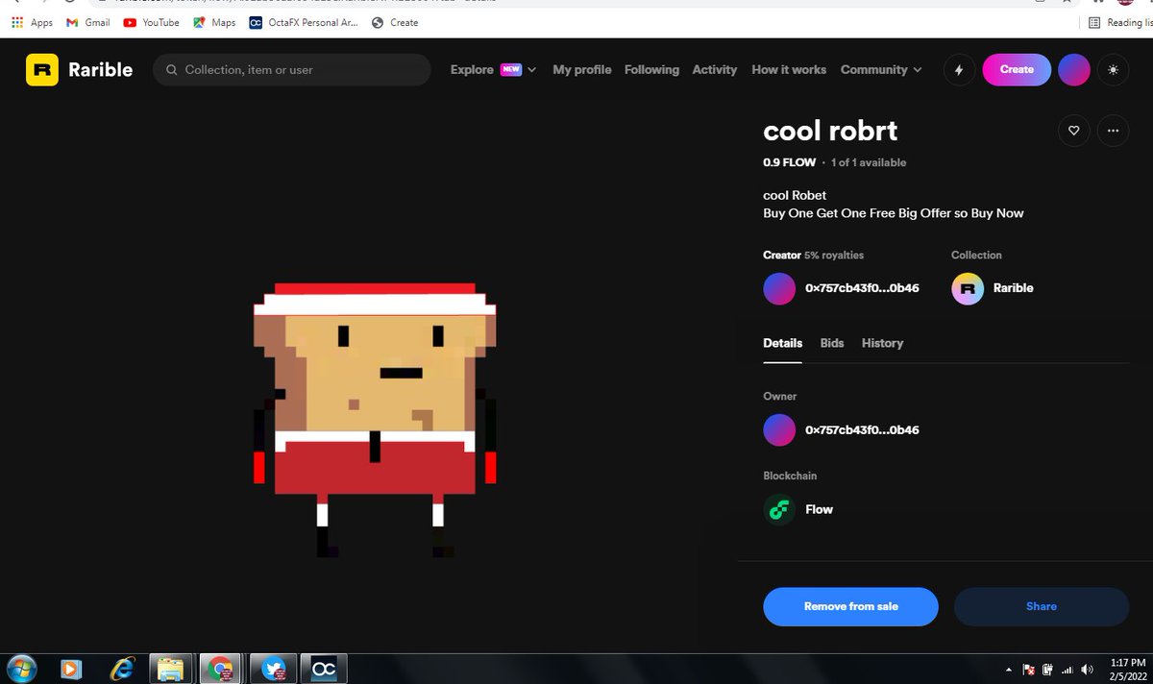This screenshot has width=1153, height=684.
Task: Click the Flow blockchain icon
Action: click(x=779, y=509)
